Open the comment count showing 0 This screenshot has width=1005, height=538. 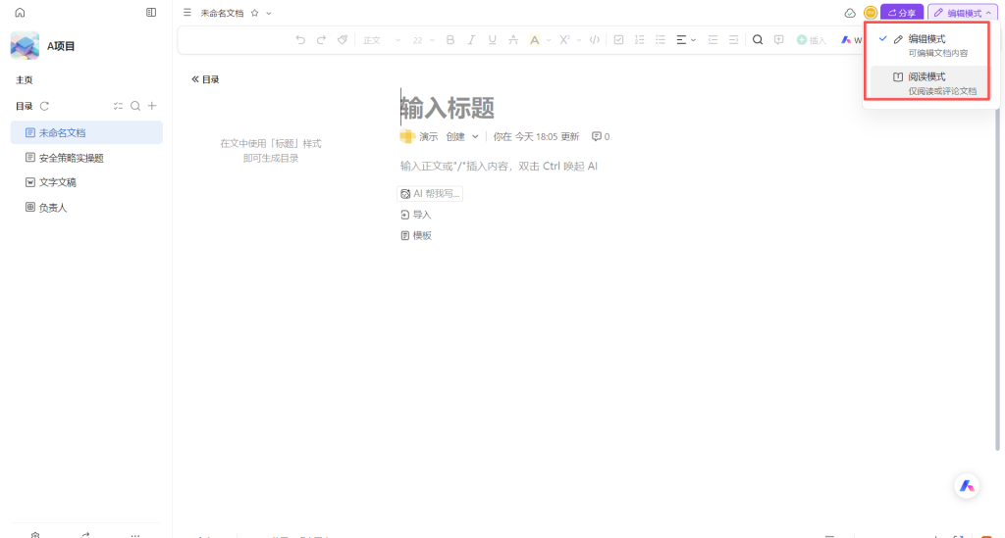[x=601, y=137]
